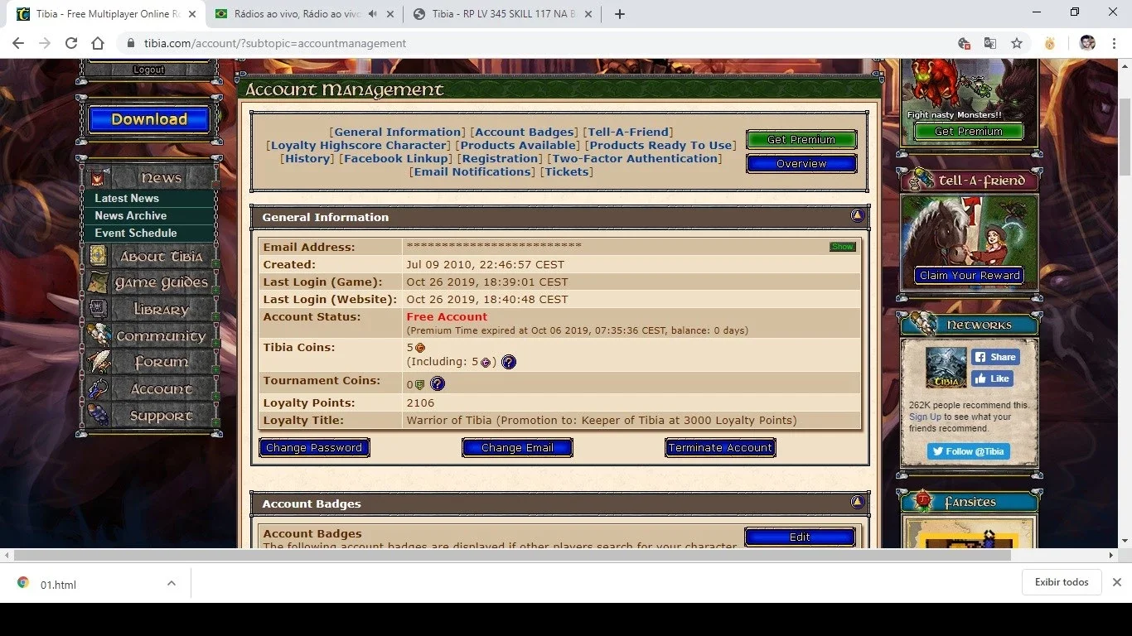This screenshot has width=1132, height=636.
Task: Click the Chrome profile avatar
Action: [x=1087, y=43]
